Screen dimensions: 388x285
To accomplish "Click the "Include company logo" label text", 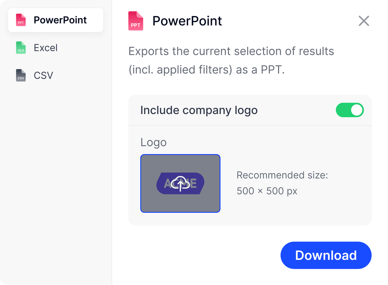I will coord(199,110).
